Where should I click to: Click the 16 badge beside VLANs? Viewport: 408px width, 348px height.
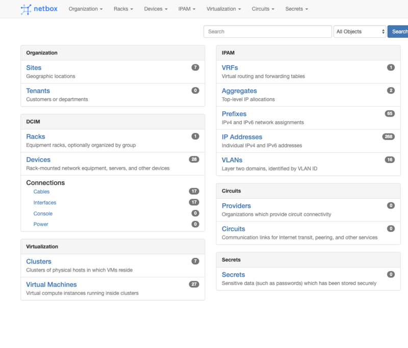(390, 159)
